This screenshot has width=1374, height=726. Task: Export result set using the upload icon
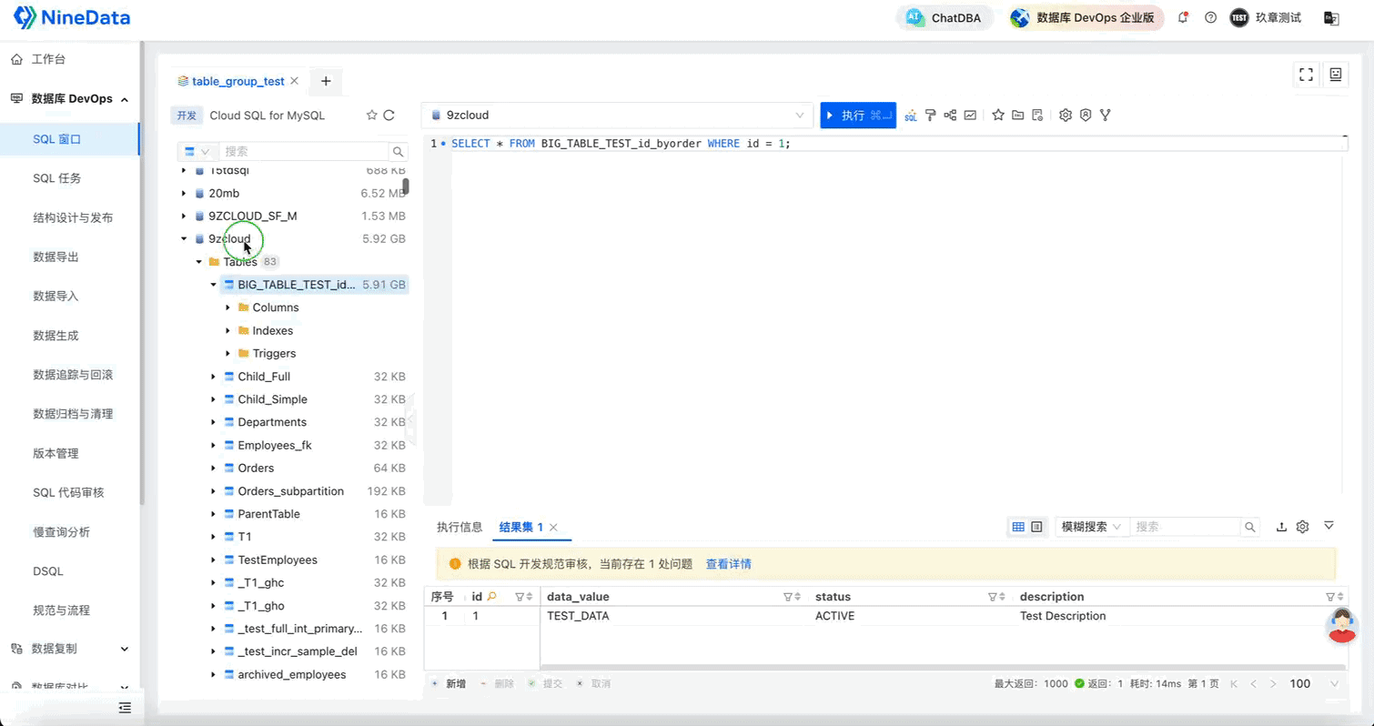pyautogui.click(x=1281, y=527)
